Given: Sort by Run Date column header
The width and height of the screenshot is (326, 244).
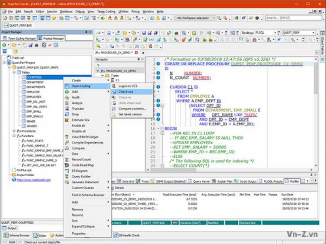Looking at the screenshot, I should point(288,194).
